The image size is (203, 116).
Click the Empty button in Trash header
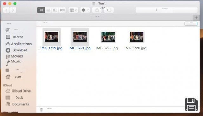(x=191, y=23)
